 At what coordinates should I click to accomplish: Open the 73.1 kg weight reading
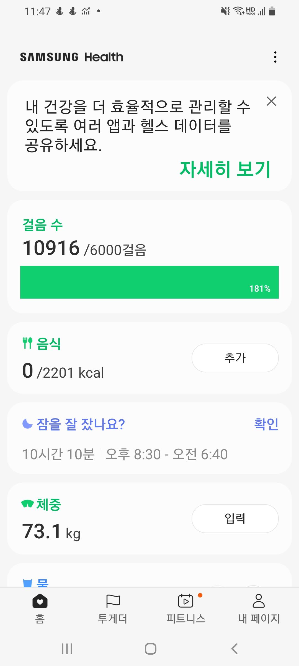[x=51, y=531]
